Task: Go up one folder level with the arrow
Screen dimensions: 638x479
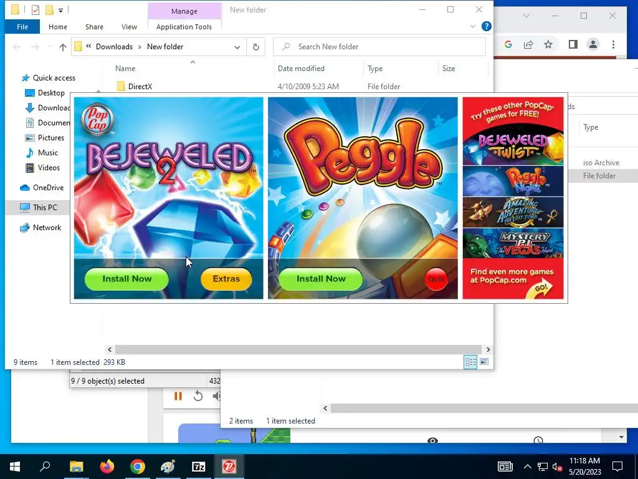Action: [x=63, y=47]
